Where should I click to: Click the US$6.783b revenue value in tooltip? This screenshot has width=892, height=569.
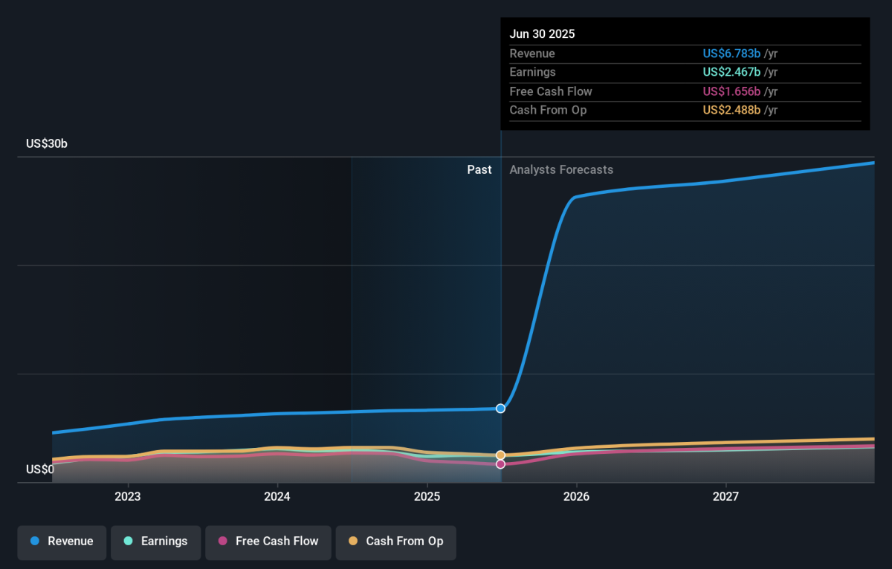click(x=731, y=53)
